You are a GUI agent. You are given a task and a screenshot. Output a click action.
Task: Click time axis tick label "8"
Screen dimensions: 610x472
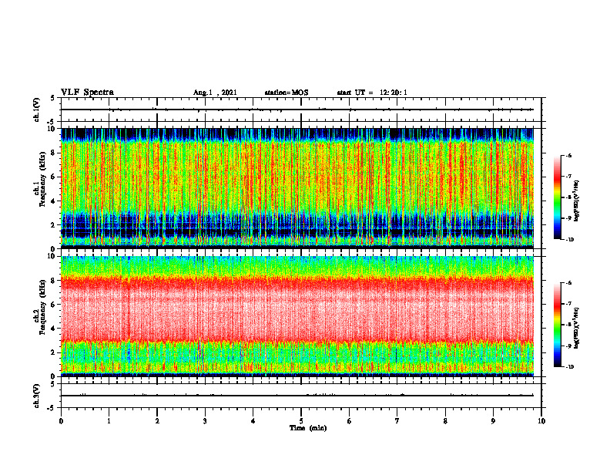(445, 421)
